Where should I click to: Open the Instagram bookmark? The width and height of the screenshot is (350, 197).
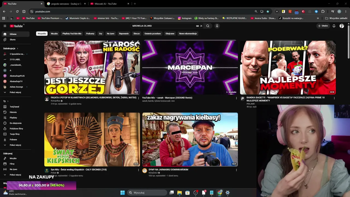(185, 18)
